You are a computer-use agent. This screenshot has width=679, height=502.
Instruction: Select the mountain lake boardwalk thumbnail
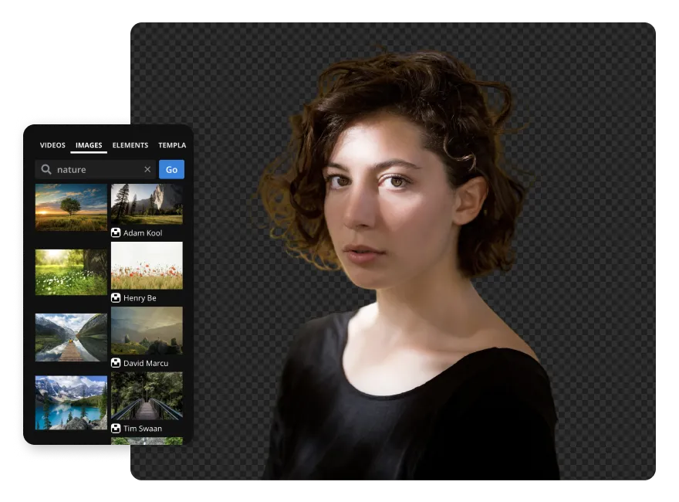click(70, 336)
